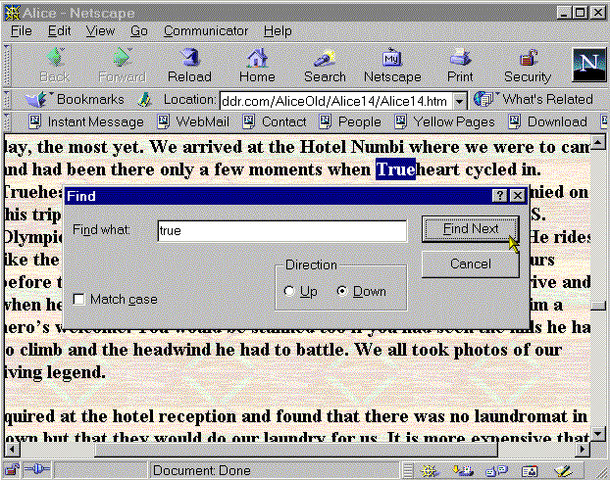
Task: Click the Netscape N logo
Action: pos(587,65)
